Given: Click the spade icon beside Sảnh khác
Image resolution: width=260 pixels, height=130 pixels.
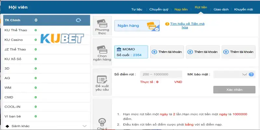Looking at the screenshot, I should point(7,126).
